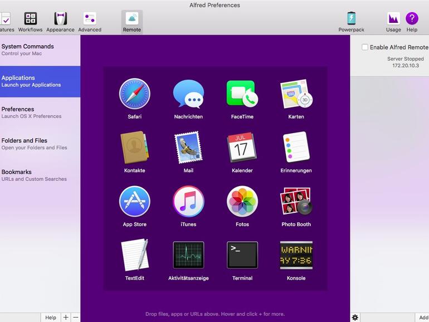The image size is (429, 322).
Task: Click the Nachrichten messages icon
Action: click(x=188, y=94)
